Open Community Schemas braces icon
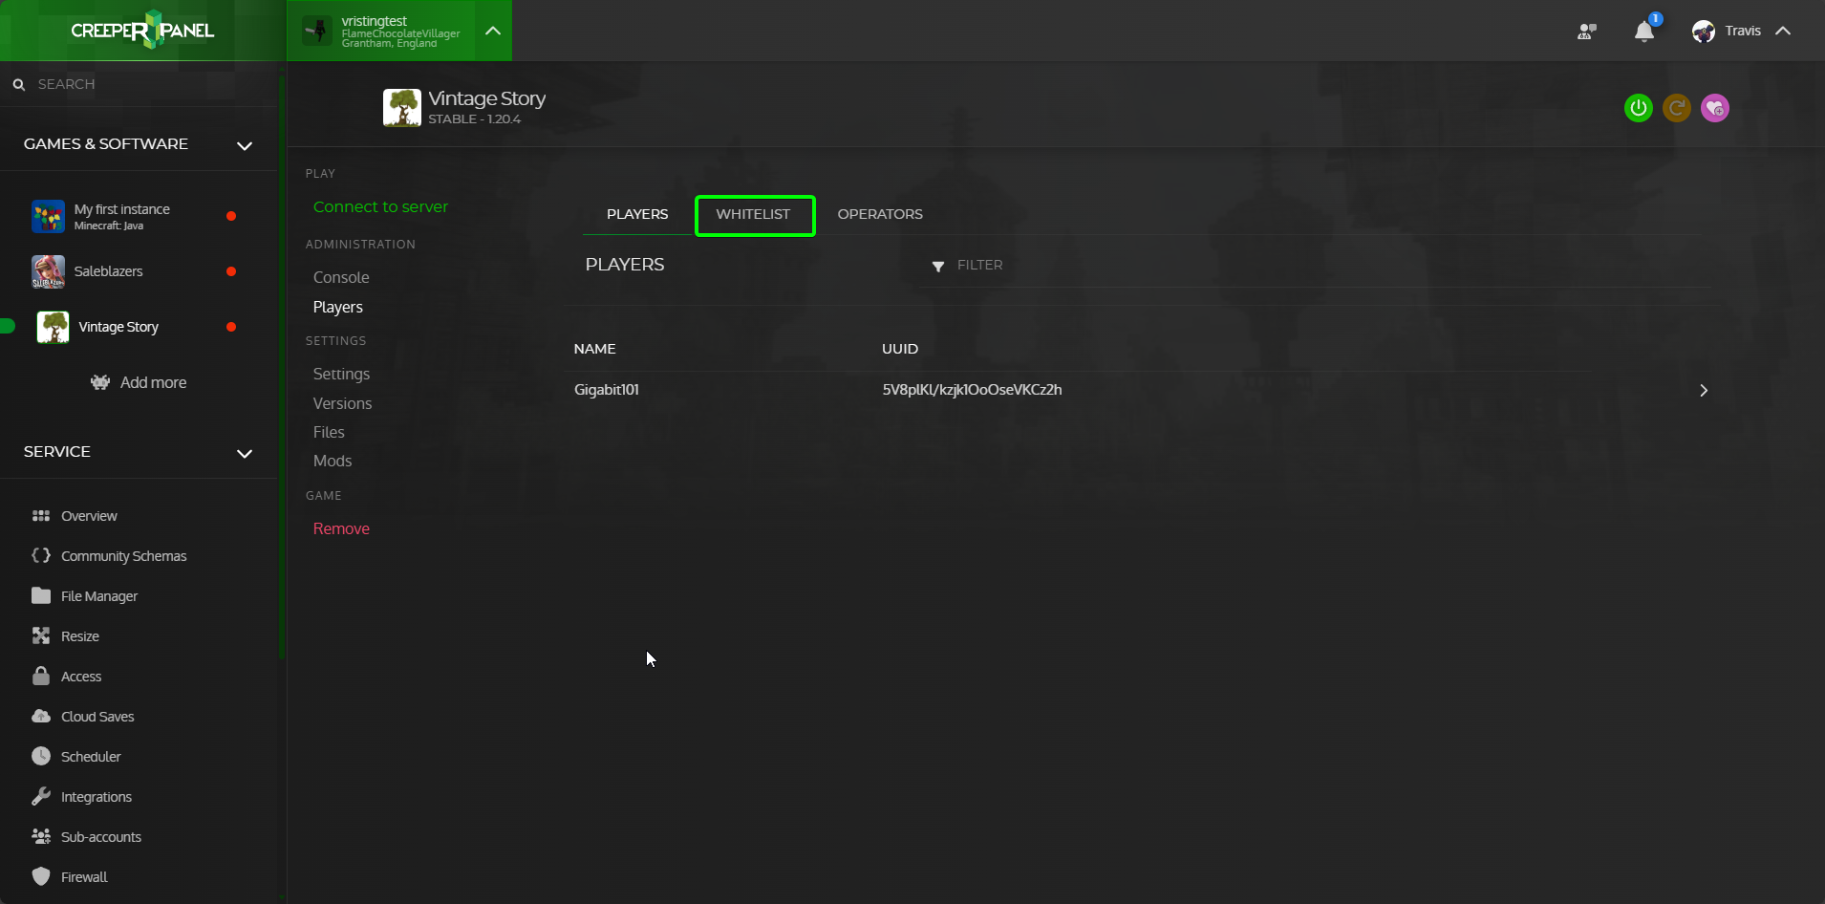 click(x=41, y=555)
